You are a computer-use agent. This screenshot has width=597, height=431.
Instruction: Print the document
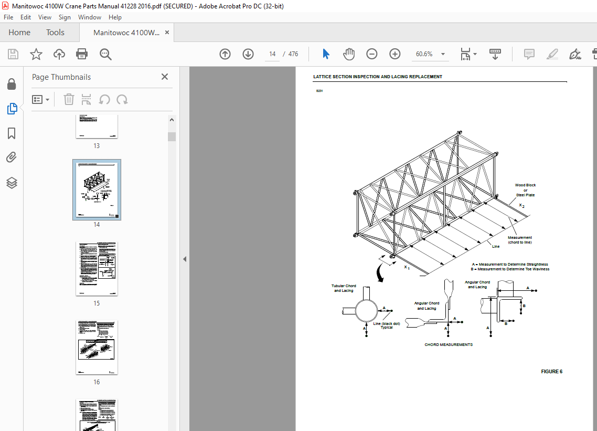[x=82, y=54]
